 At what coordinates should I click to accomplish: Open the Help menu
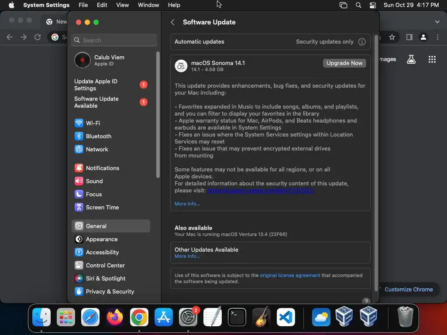click(174, 5)
